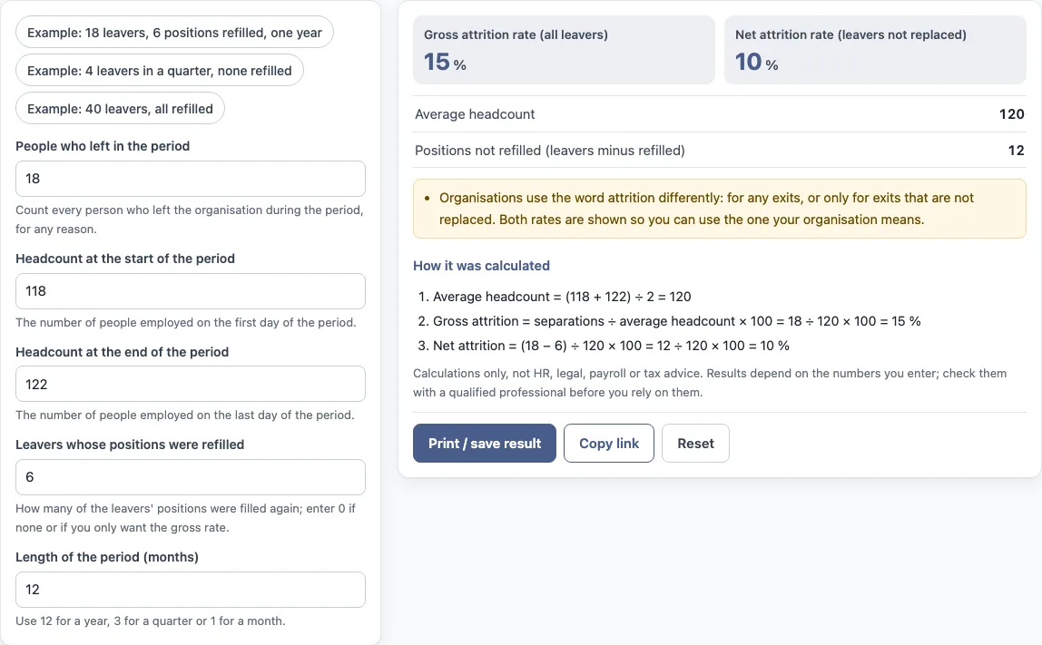This screenshot has height=645, width=1042.
Task: Click the Average headcount value 120
Action: (x=1011, y=114)
